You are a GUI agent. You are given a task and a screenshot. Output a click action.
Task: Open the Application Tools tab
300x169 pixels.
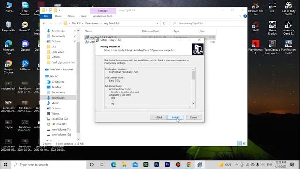(x=103, y=16)
